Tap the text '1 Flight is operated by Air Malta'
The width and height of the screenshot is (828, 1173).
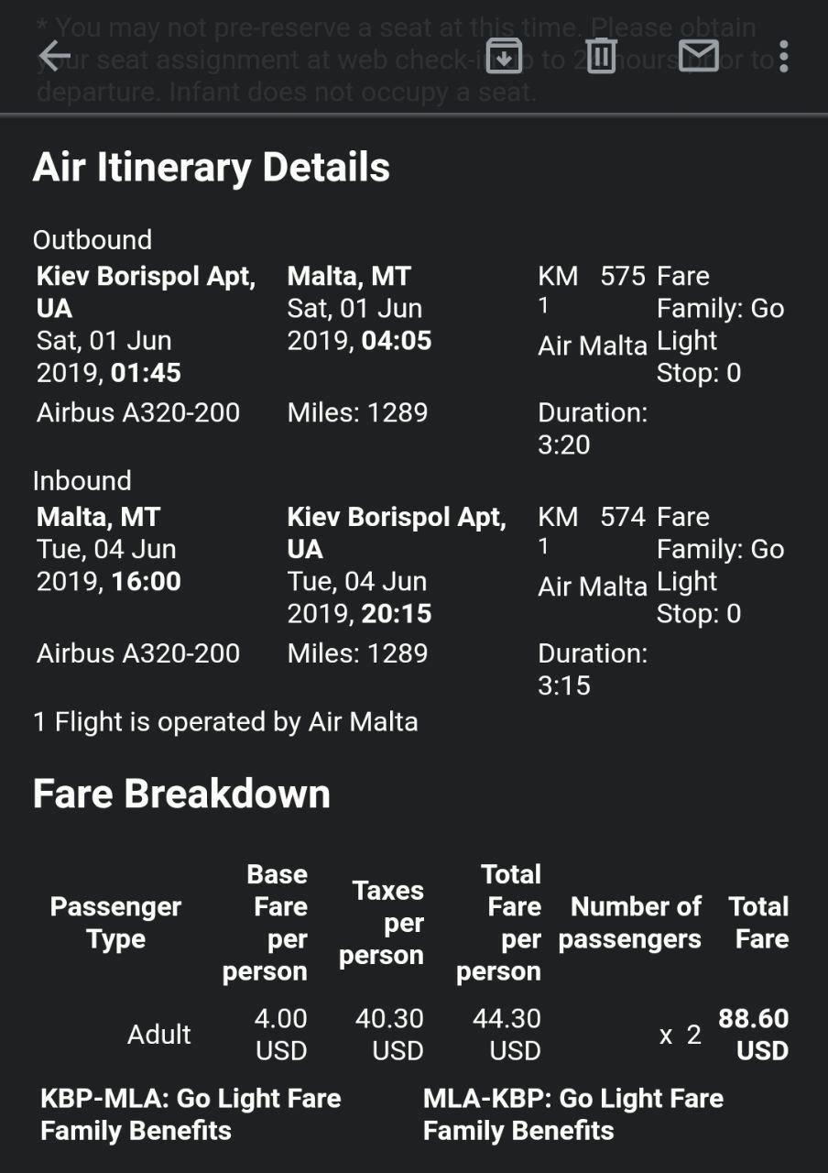coord(225,722)
